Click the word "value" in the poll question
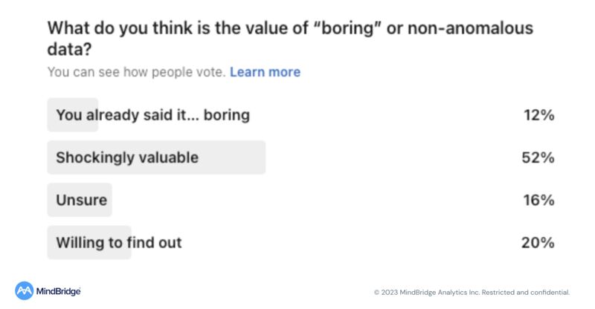This screenshot has height=309, width=595. tap(266, 28)
